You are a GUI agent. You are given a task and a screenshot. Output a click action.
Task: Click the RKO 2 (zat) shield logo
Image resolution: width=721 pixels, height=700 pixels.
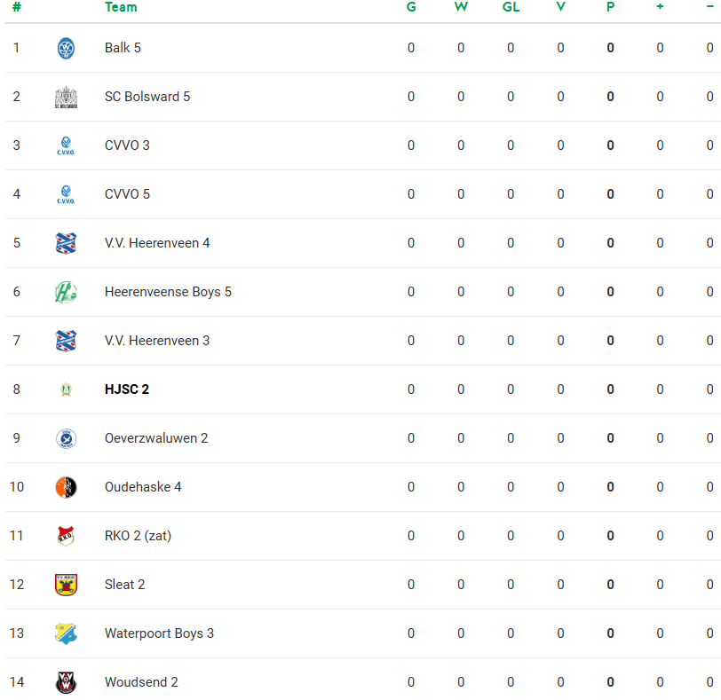point(66,536)
